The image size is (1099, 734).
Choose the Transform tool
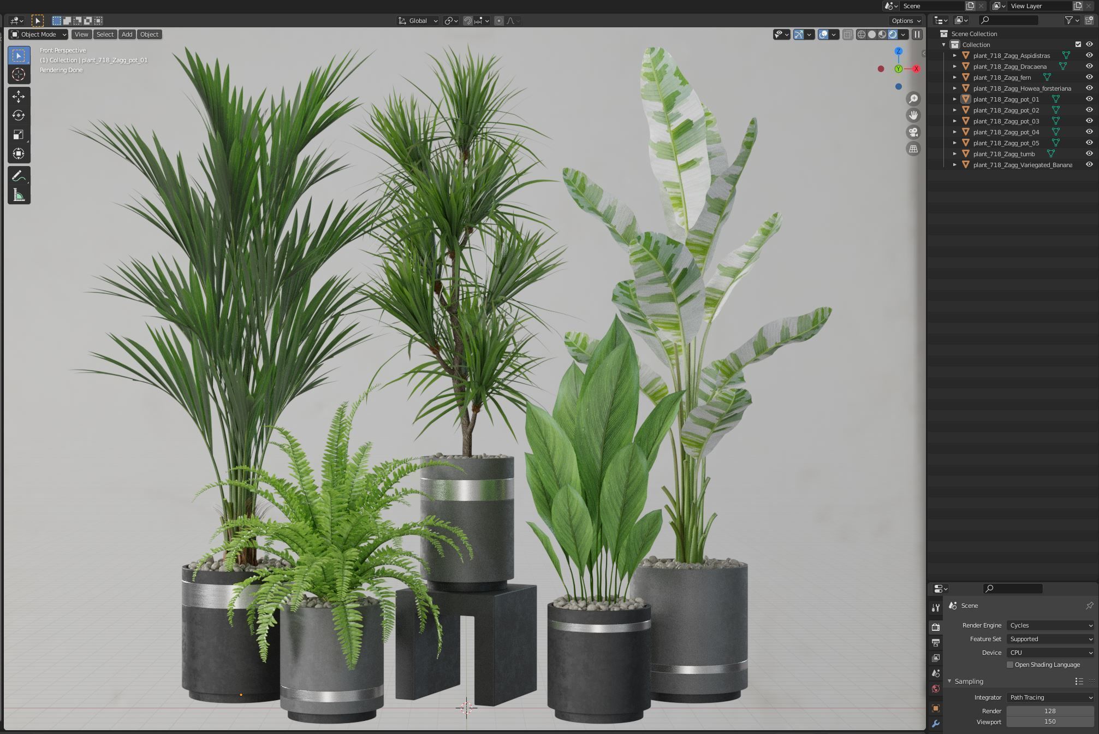pos(19,153)
